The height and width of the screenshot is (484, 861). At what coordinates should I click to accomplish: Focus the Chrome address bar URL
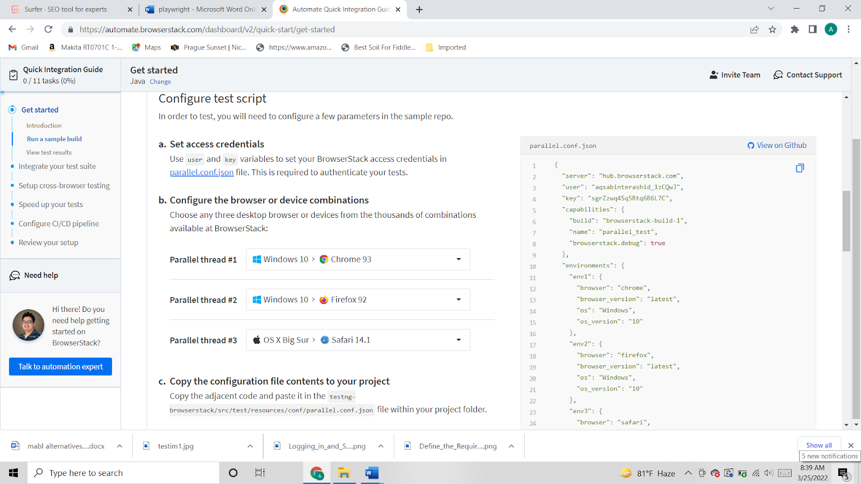207,30
